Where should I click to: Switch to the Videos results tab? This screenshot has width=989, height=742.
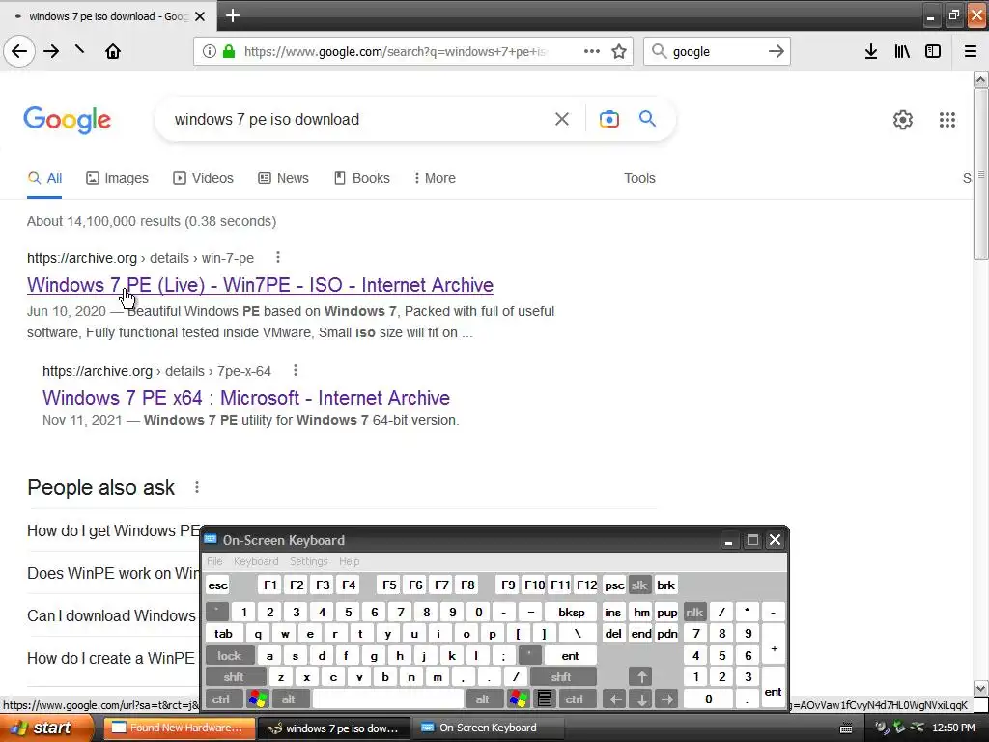click(203, 178)
